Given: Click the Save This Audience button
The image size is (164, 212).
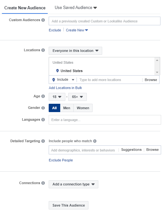Looking at the screenshot, I should pyautogui.click(x=69, y=205).
